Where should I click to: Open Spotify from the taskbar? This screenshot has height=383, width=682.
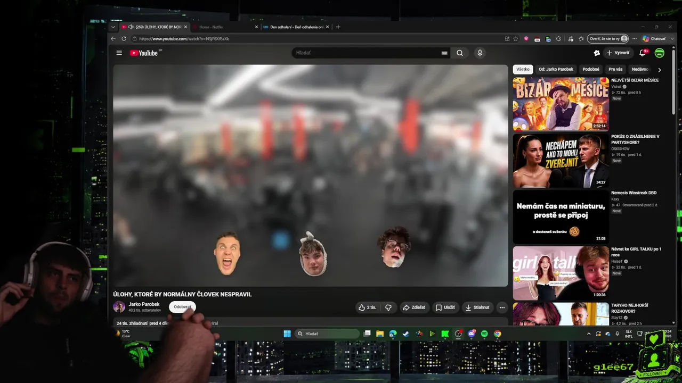tap(484, 334)
